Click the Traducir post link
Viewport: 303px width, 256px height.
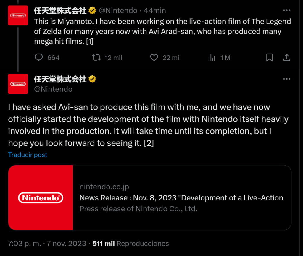click(x=28, y=155)
